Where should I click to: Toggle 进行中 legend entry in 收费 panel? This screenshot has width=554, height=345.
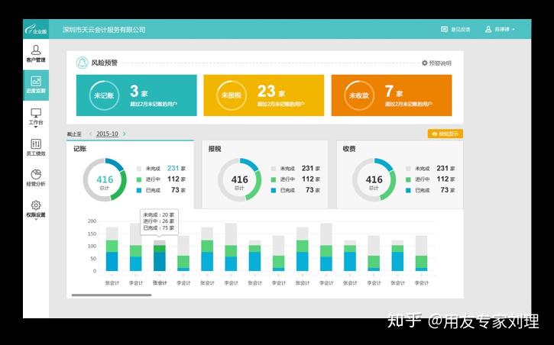[430, 179]
